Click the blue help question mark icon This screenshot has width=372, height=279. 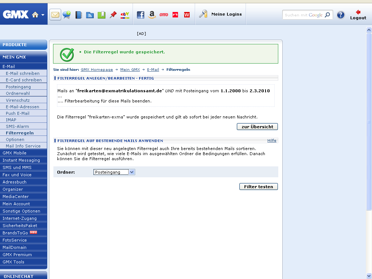340,15
